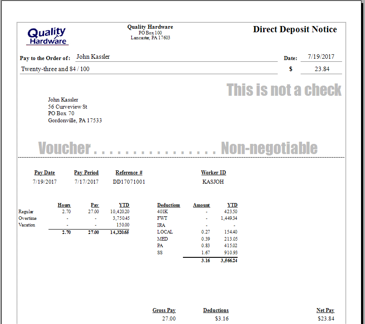Image resolution: width=365 pixels, height=324 pixels.
Task: Click the 23.84 dollar amount field
Action: tap(321, 69)
